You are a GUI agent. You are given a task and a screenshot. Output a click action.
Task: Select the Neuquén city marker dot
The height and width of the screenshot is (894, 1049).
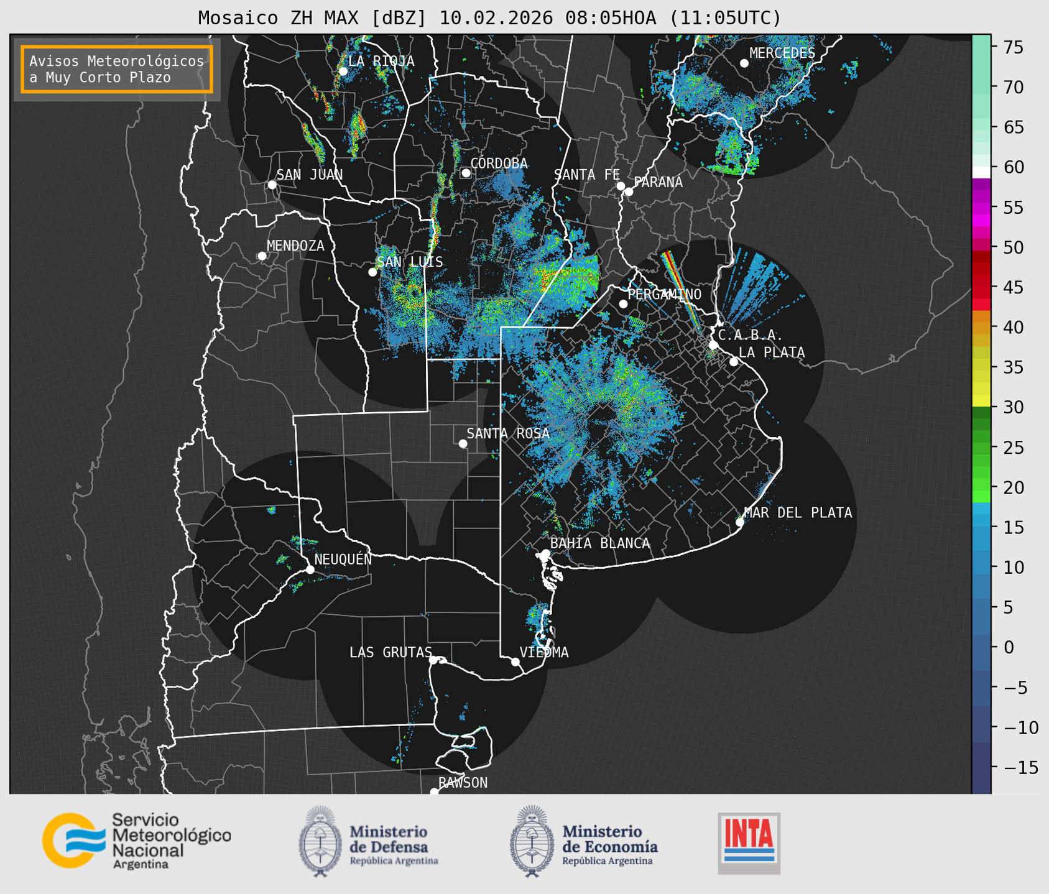point(310,569)
